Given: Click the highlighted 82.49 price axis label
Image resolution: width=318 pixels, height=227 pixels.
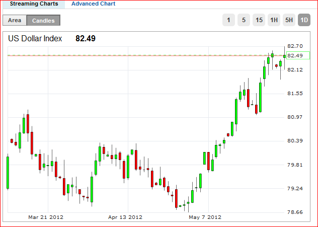Looking at the screenshot, I should tap(298, 55).
